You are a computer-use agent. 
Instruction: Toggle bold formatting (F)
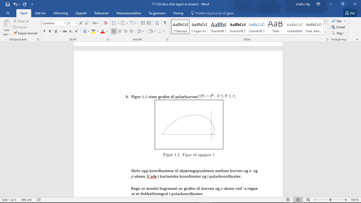44,31
